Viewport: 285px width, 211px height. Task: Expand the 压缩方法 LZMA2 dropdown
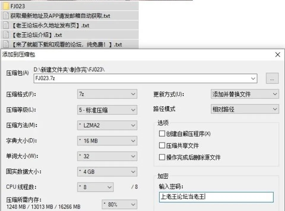(107, 125)
